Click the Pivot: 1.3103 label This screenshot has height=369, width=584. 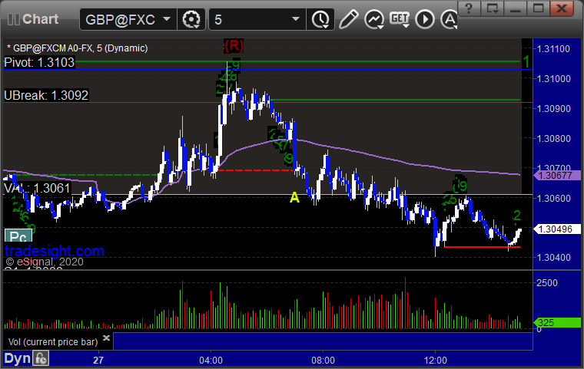(39, 62)
